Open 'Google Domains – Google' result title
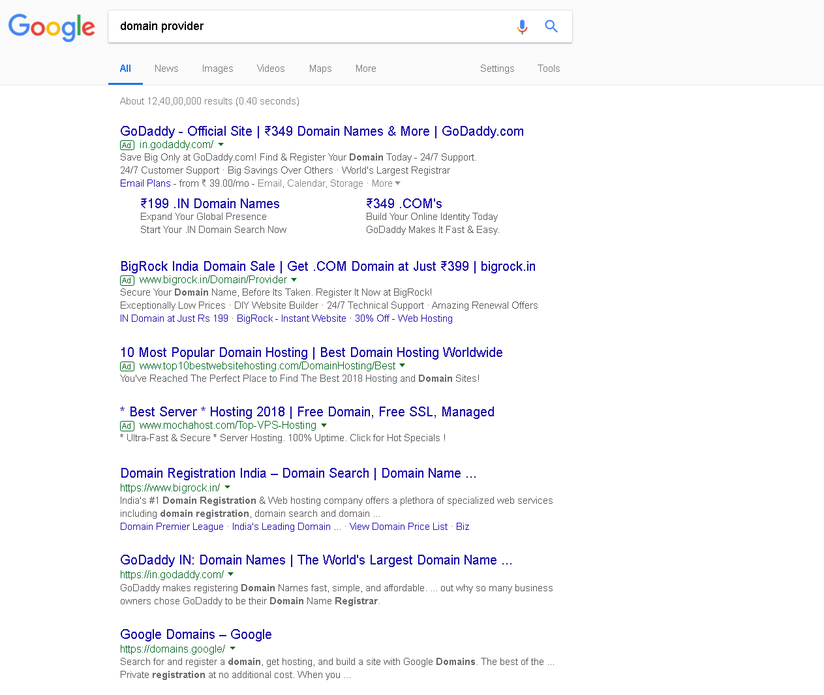Screen dimensions: 824x695 [196, 634]
